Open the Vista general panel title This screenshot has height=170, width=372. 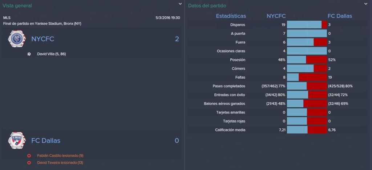pos(17,6)
